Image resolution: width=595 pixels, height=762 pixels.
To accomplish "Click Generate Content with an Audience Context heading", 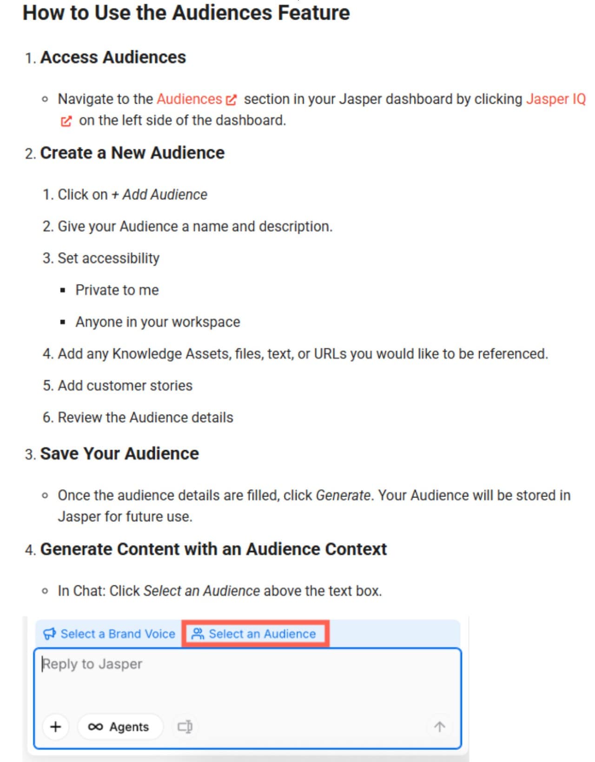I will (213, 549).
